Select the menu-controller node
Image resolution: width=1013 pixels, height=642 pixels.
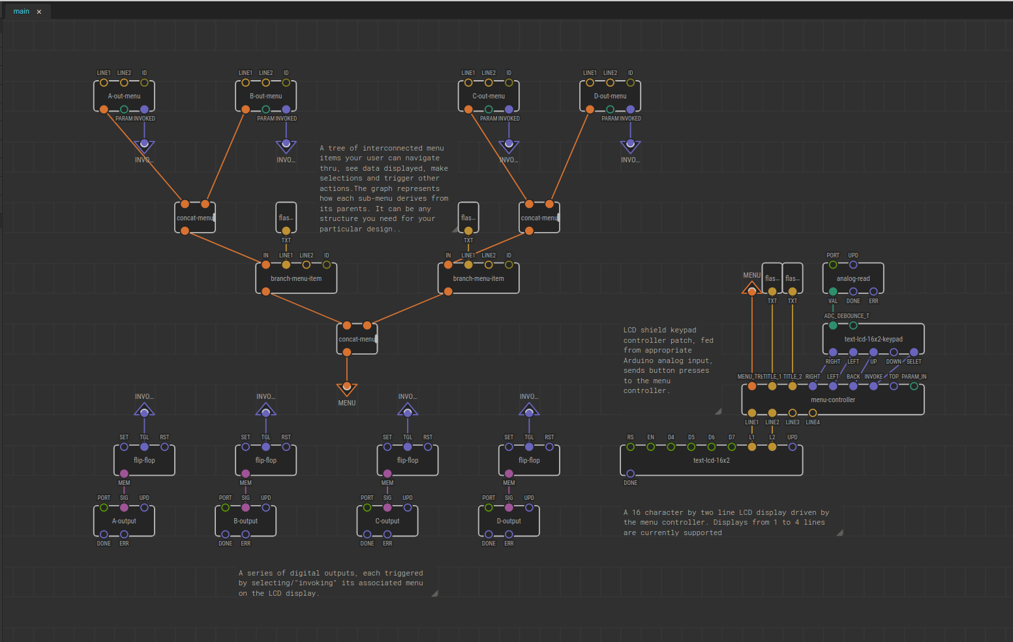coord(833,400)
